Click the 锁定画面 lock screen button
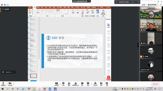163x91 pixels. [x=6, y=9]
